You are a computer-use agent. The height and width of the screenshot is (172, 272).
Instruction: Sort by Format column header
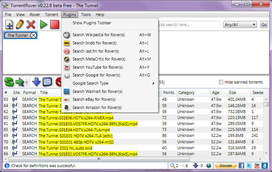pos(30,93)
